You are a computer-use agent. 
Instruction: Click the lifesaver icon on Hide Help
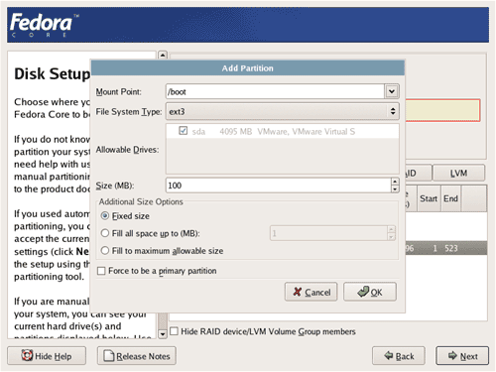[27, 355]
